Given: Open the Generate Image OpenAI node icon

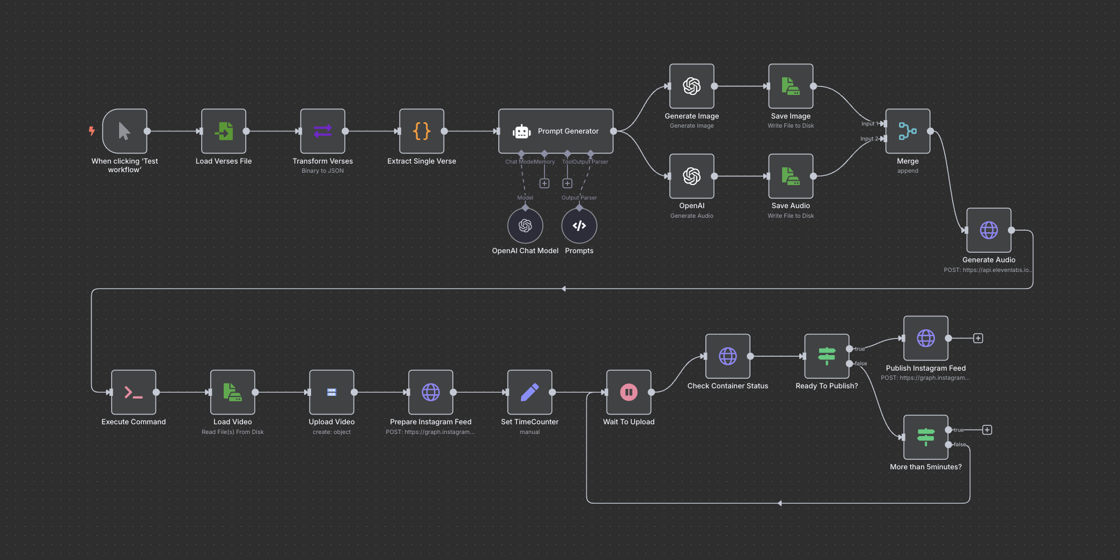Looking at the screenshot, I should [x=691, y=86].
